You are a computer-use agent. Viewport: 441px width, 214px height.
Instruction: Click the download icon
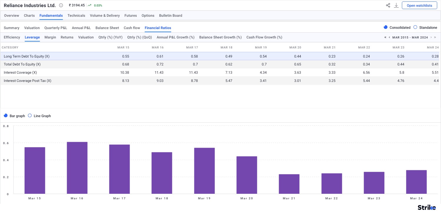[396, 5]
